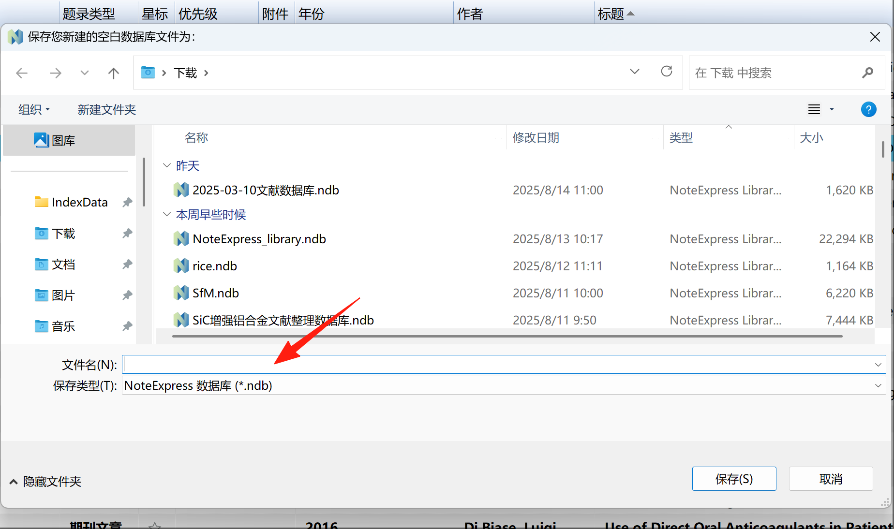Click 星标 column header in NoteExpress window

coord(155,14)
